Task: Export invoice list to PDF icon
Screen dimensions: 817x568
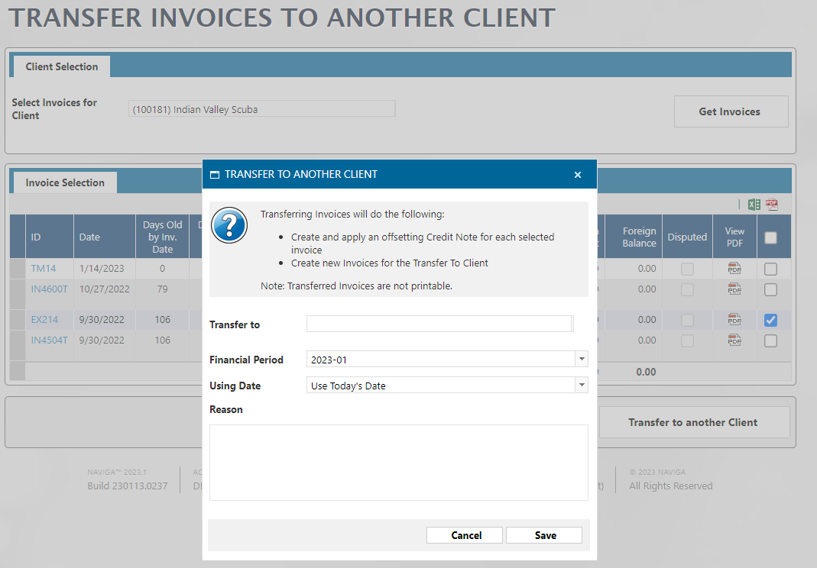Action: pyautogui.click(x=772, y=205)
